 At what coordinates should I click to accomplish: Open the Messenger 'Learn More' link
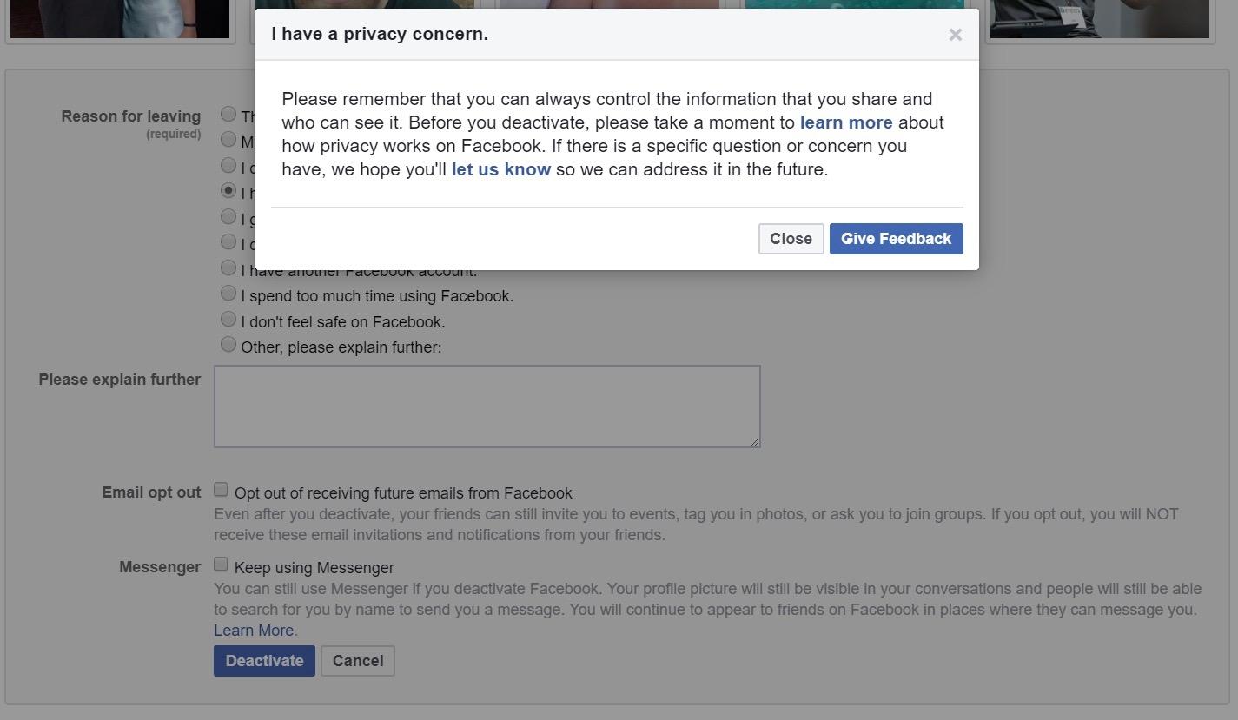[x=254, y=631]
